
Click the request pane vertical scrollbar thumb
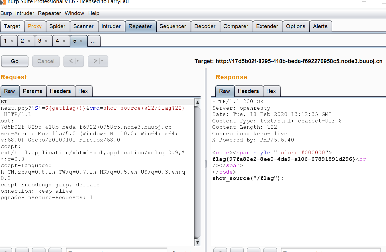point(197,172)
